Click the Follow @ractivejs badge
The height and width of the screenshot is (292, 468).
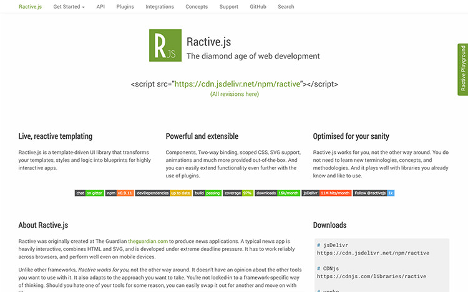tap(374, 193)
